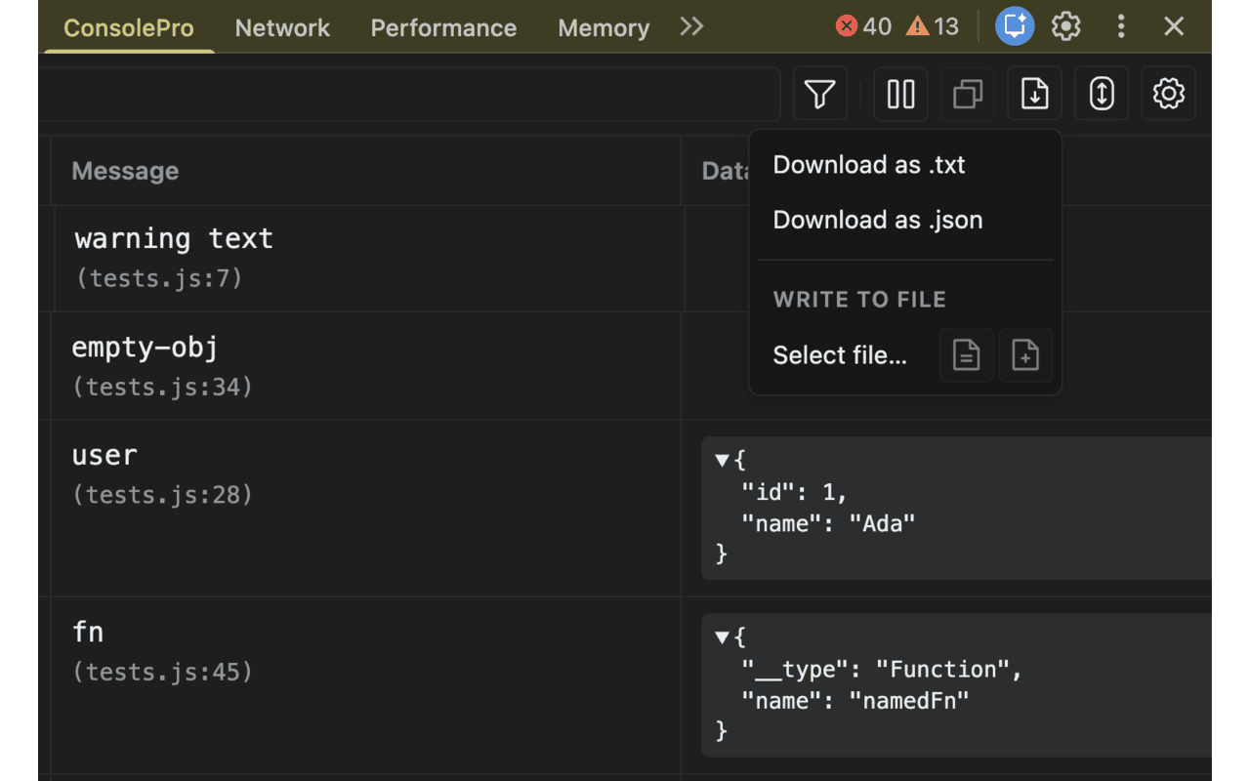Viewport: 1250px width, 781px height.
Task: Open the Performance tab
Action: [x=443, y=28]
